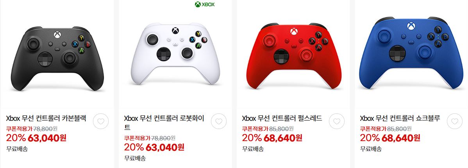Favorite the Carbon Black controller with heart icon
Screen dimensions: 468x168
coord(100,121)
